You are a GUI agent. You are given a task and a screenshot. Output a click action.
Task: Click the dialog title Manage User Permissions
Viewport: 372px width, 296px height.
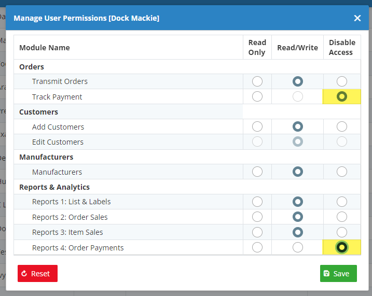[86, 18]
